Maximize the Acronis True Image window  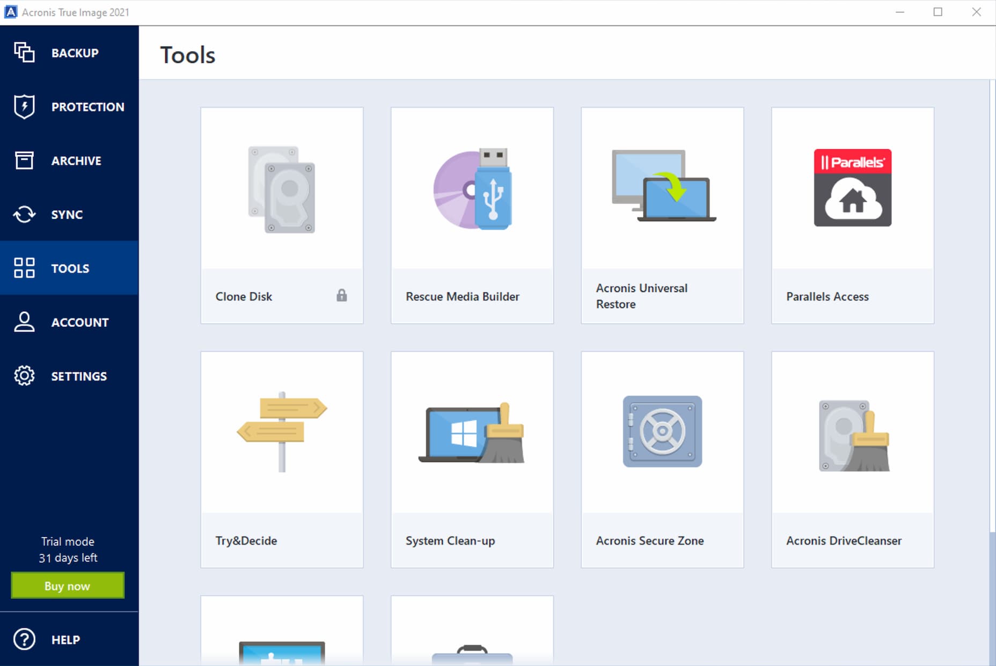coord(938,12)
